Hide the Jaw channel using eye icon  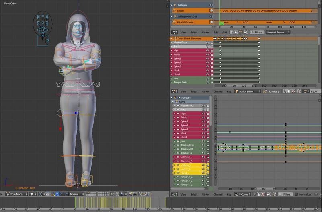[178, 141]
